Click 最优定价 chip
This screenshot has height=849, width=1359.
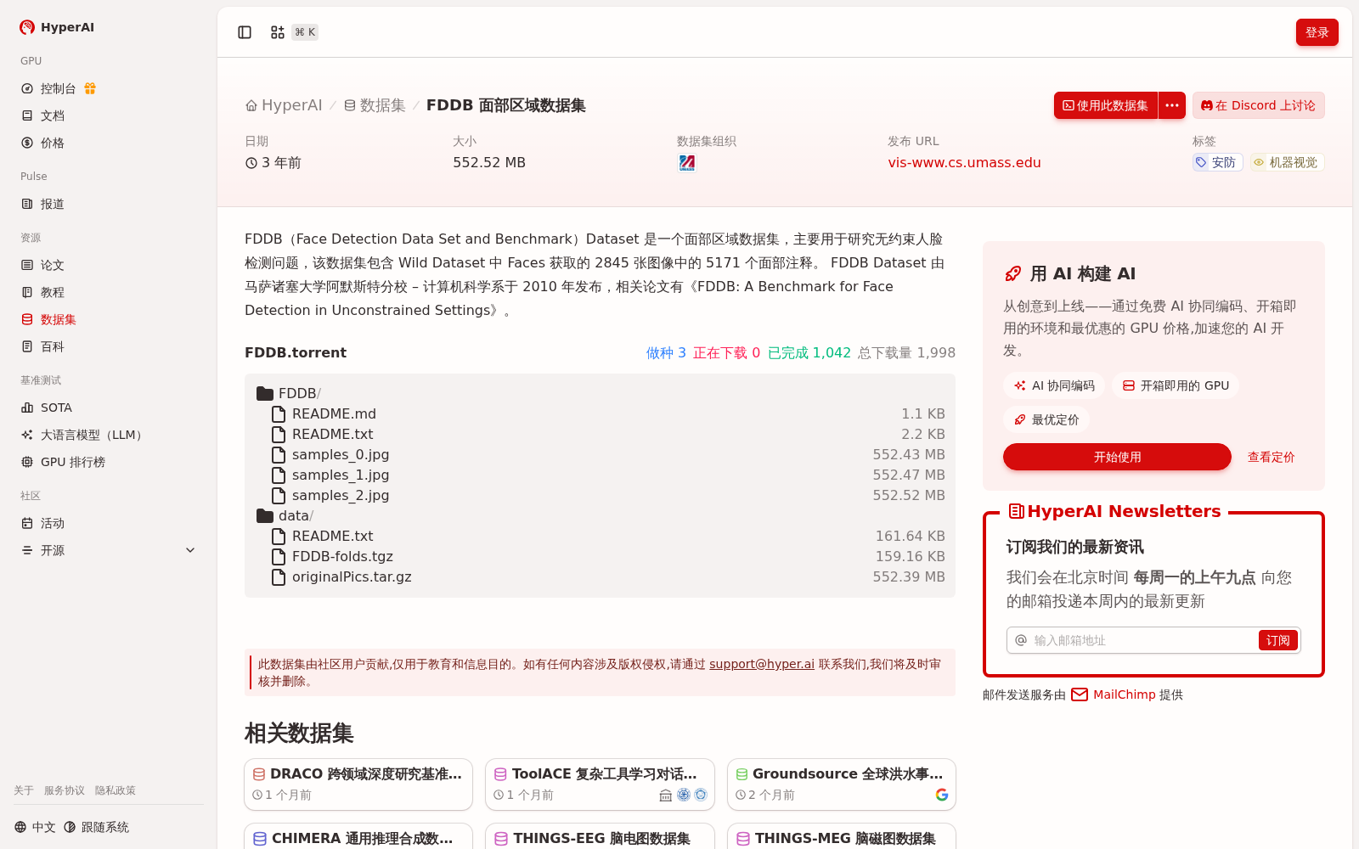(1046, 419)
